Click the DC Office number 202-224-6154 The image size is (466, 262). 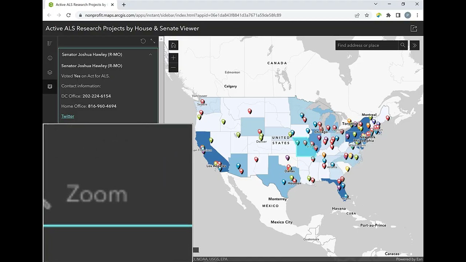click(x=96, y=96)
